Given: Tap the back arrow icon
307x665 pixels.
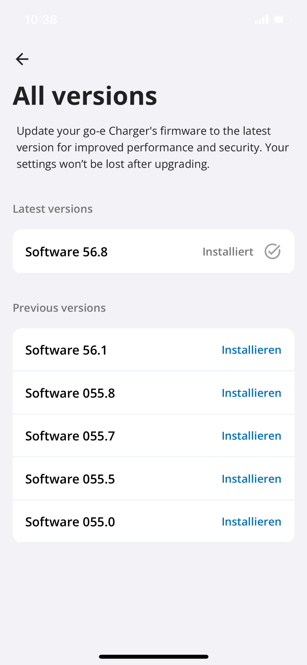Looking at the screenshot, I should pos(22,59).
